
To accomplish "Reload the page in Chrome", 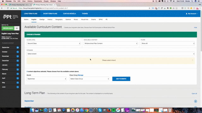I will pos(8,8).
